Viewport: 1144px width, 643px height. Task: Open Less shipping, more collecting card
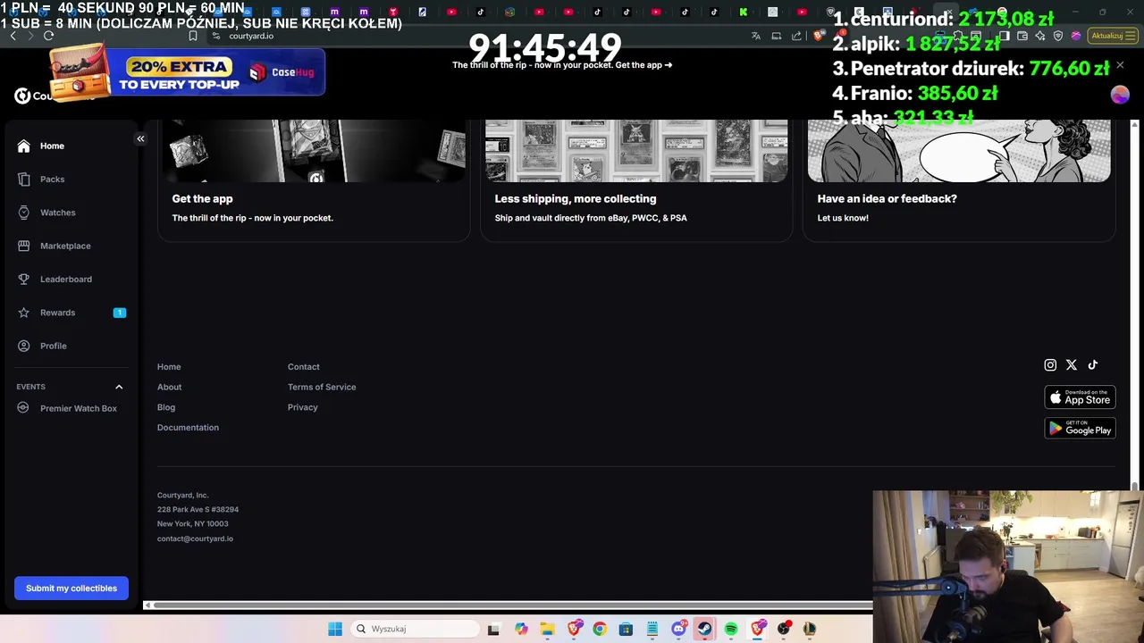pyautogui.click(x=636, y=180)
